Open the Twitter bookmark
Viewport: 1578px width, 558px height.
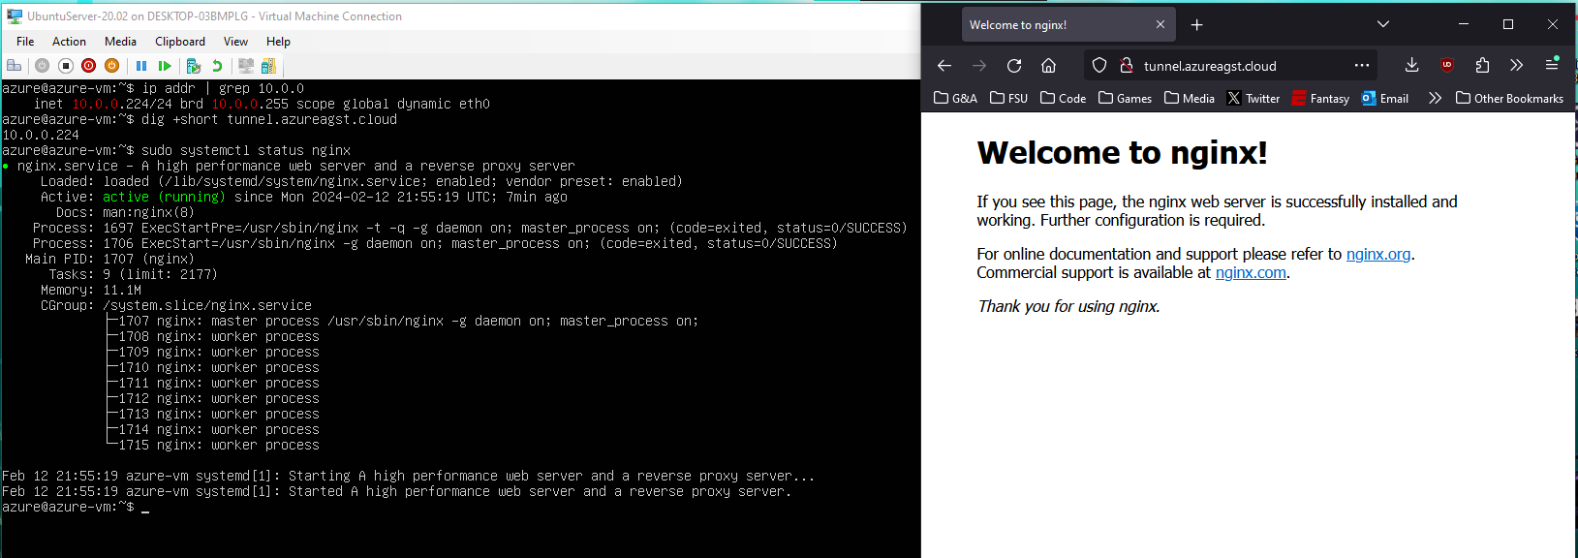coord(1253,98)
